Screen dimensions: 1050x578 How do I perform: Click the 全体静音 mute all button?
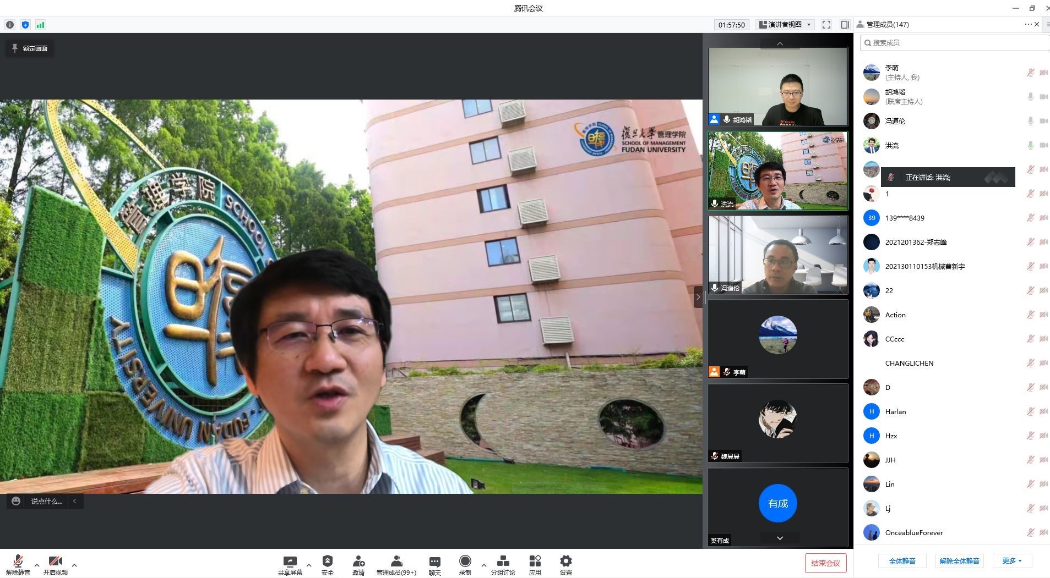[x=902, y=561]
